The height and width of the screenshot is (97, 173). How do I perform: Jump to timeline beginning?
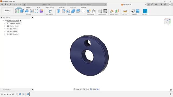(x=2, y=94)
